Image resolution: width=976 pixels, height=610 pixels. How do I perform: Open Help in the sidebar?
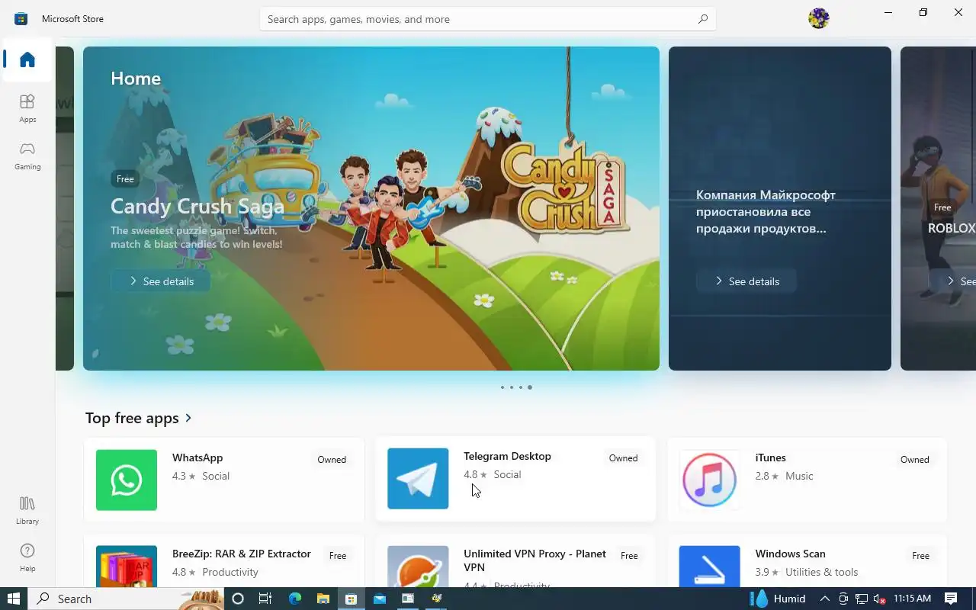pyautogui.click(x=27, y=557)
